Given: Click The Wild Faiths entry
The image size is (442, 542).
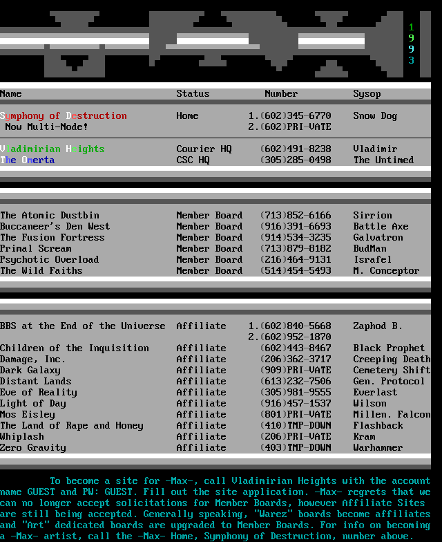Looking at the screenshot, I should point(41,271).
